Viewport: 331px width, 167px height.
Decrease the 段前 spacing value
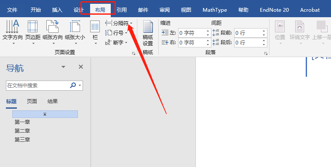pos(264,35)
